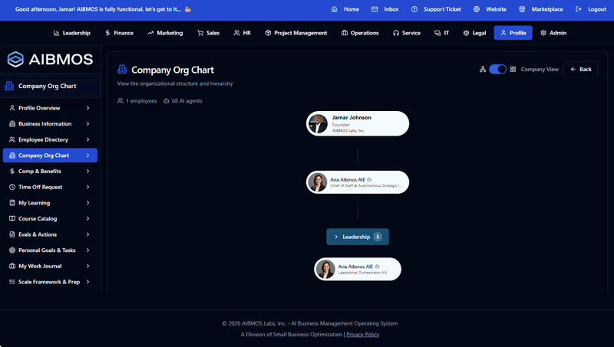Click the Leadership chart icon in navbar
This screenshot has width=614, height=347.
(56, 33)
